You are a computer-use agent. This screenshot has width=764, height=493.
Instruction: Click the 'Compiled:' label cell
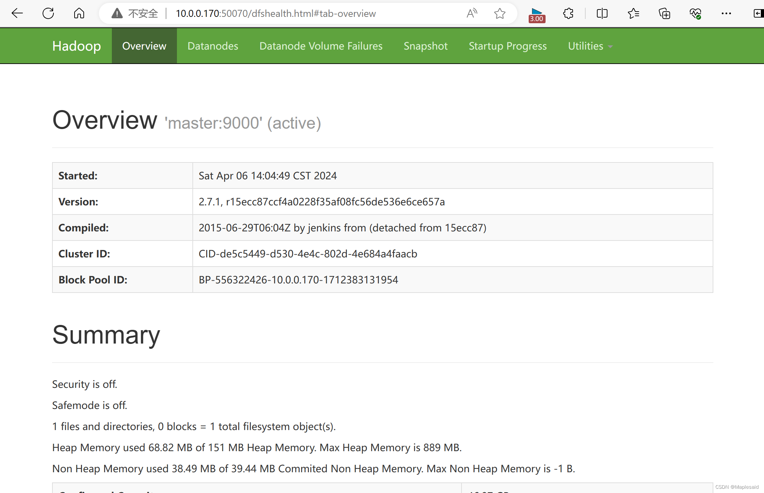[x=122, y=228]
